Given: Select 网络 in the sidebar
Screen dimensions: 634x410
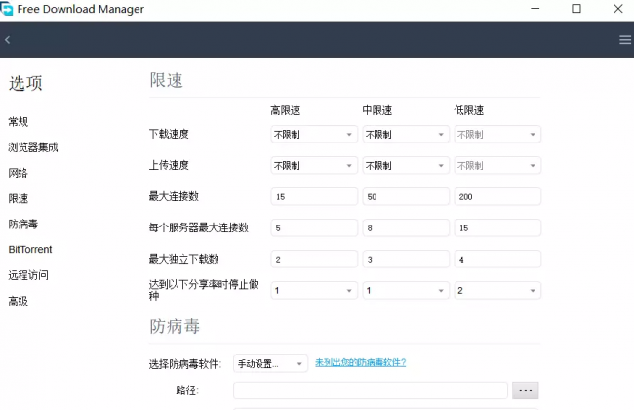Looking at the screenshot, I should 19,173.
